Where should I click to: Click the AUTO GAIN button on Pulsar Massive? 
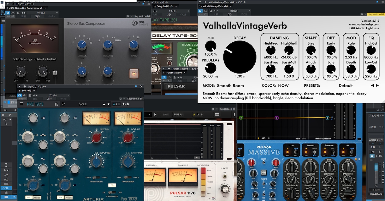(264, 172)
